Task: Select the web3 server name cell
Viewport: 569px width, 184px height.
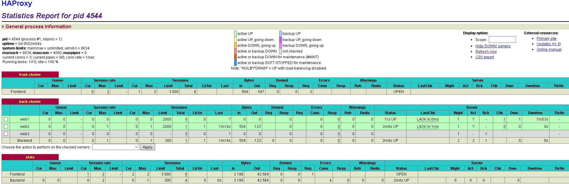Action: (24, 134)
